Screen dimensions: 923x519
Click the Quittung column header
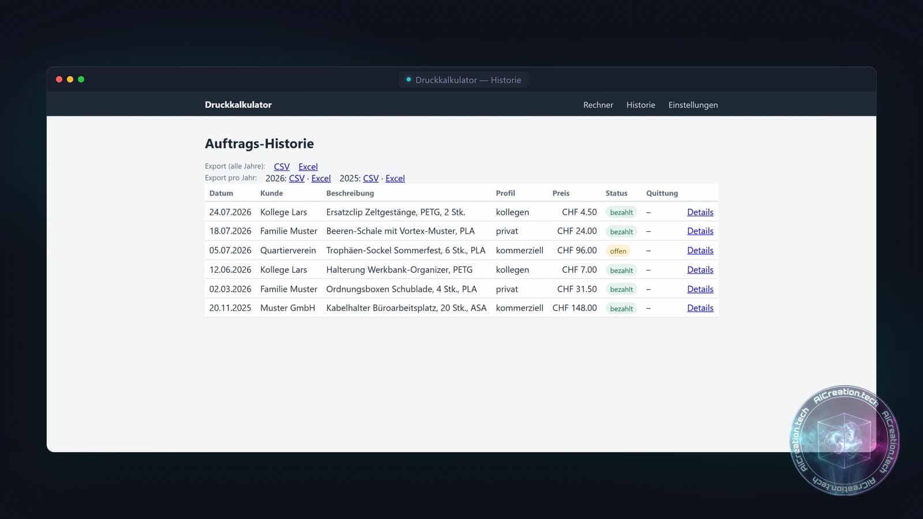(662, 193)
